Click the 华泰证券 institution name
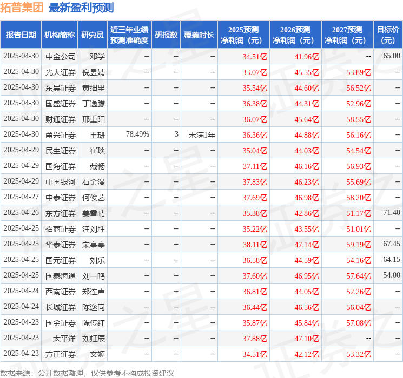 click(x=61, y=244)
